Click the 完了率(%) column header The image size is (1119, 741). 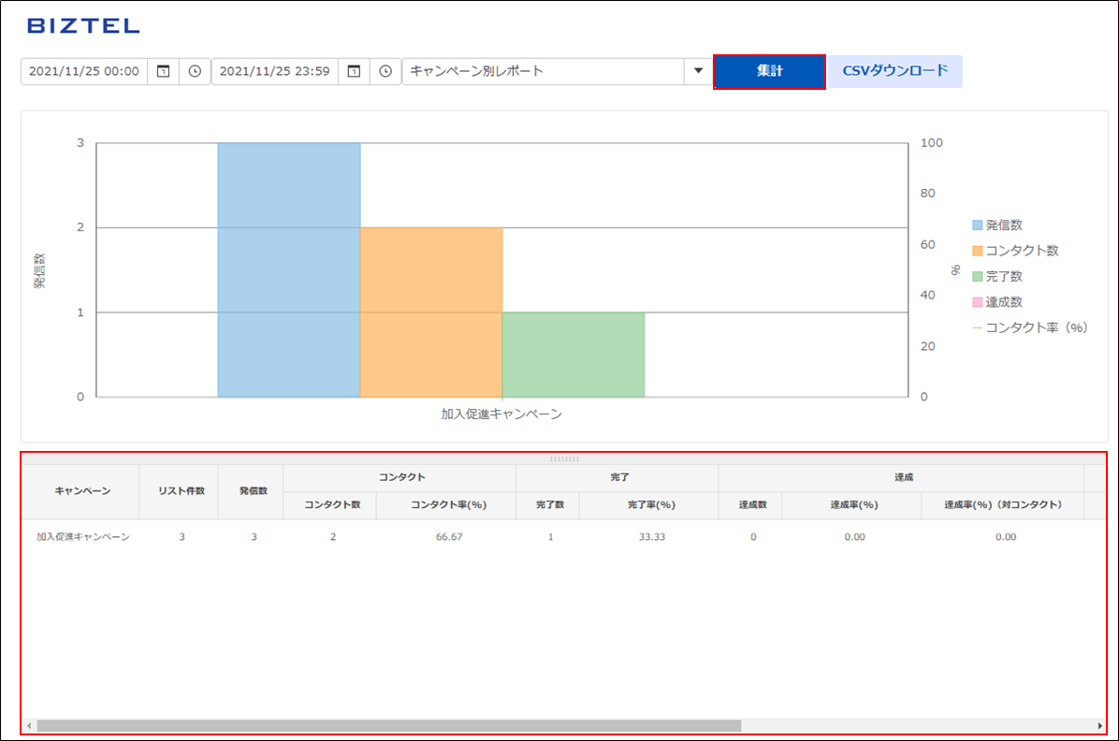pos(649,505)
